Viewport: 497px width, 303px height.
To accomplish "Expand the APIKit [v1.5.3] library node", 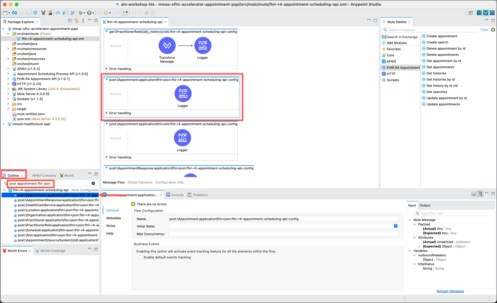I will 8,69.
